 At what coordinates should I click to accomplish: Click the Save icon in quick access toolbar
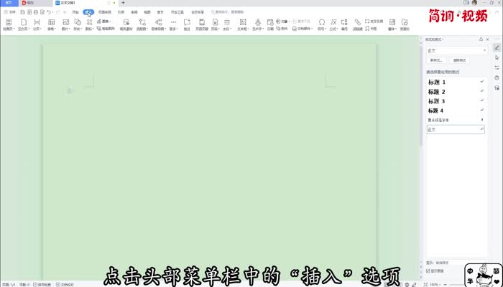pyautogui.click(x=22, y=12)
